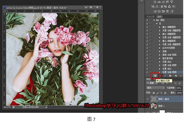This screenshot has width=184, height=122.
Task: Toggle the checkmark for 滤镜 step
Action: click(147, 51)
